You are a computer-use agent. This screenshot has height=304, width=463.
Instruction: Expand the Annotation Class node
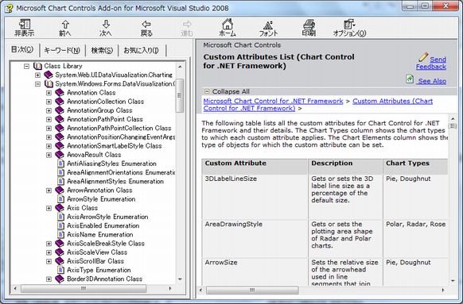click(49, 93)
